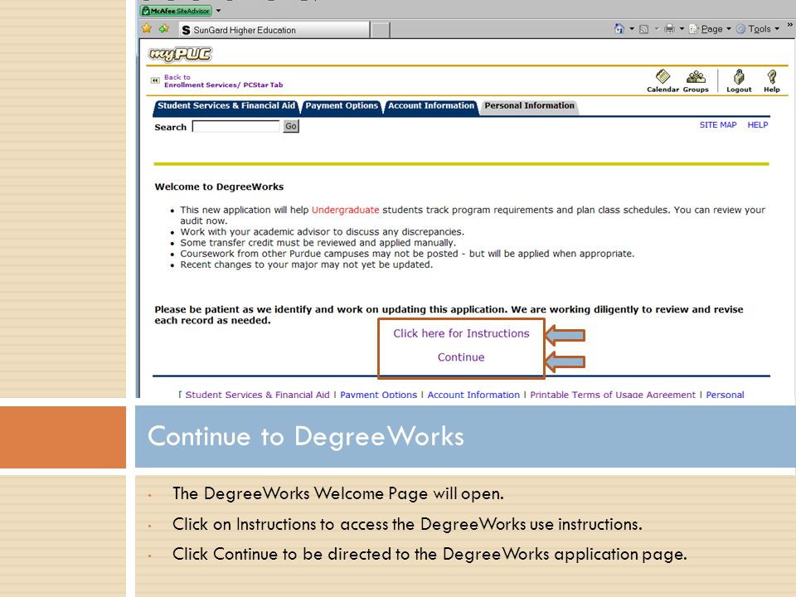Image resolution: width=796 pixels, height=597 pixels.
Task: Switch to Payment Options tab
Action: 342,106
